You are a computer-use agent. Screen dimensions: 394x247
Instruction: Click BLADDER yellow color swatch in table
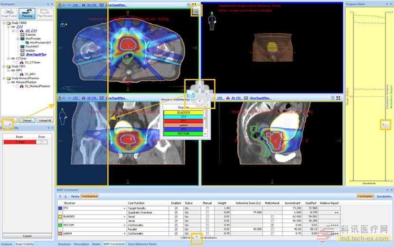[x=60, y=217]
